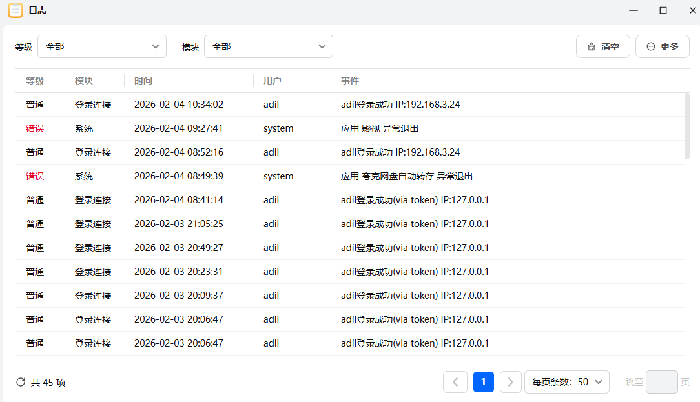Go to next page arrow
Image resolution: width=700 pixels, height=402 pixels.
pyautogui.click(x=510, y=382)
